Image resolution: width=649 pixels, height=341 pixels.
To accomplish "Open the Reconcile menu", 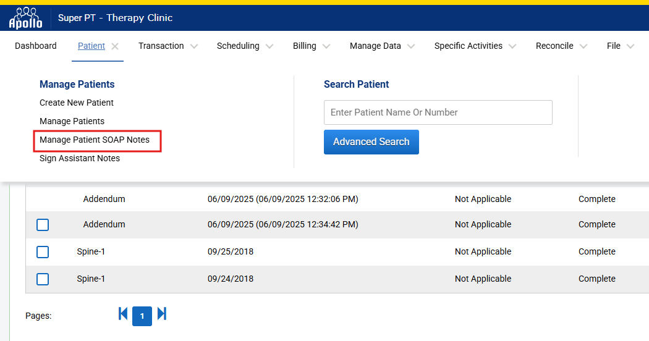I will pos(554,46).
